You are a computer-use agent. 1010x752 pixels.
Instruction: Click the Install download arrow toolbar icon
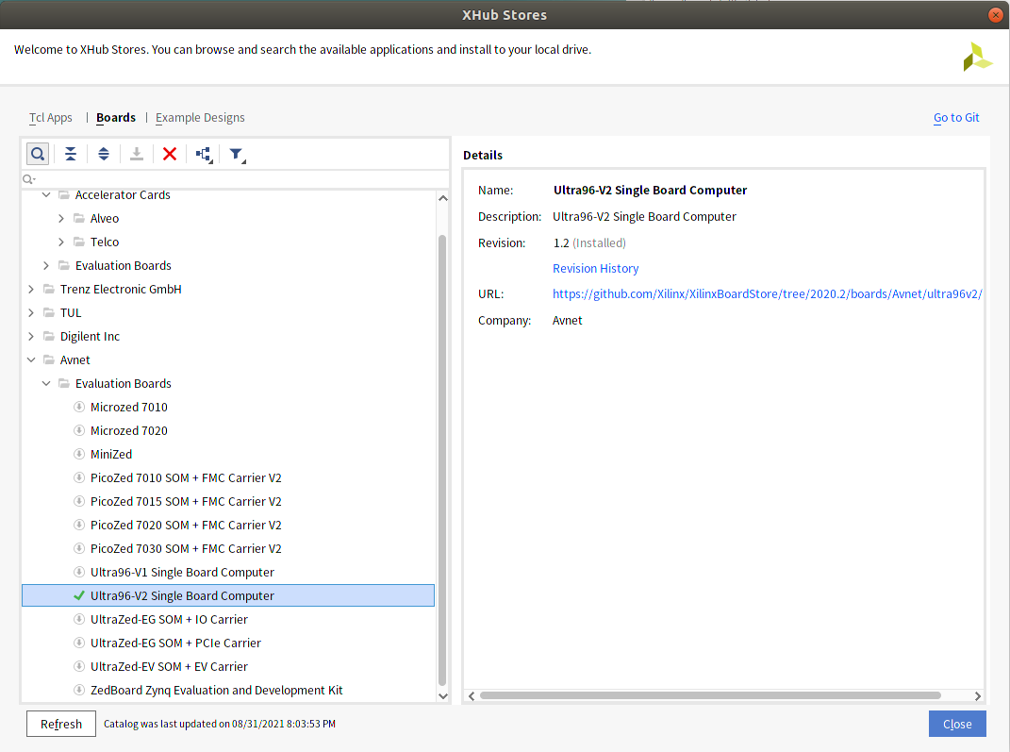click(137, 154)
